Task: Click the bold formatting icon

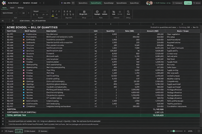Action: (x=53, y=11)
